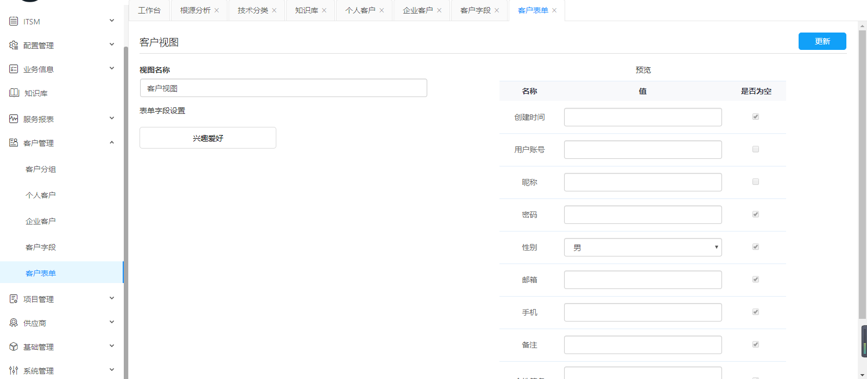Click the ITSM sidebar icon
This screenshot has height=379, width=867.
[14, 21]
